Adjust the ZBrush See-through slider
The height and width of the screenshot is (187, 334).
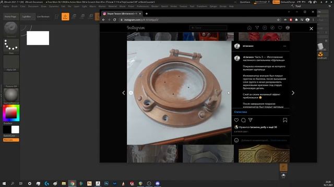262,2
